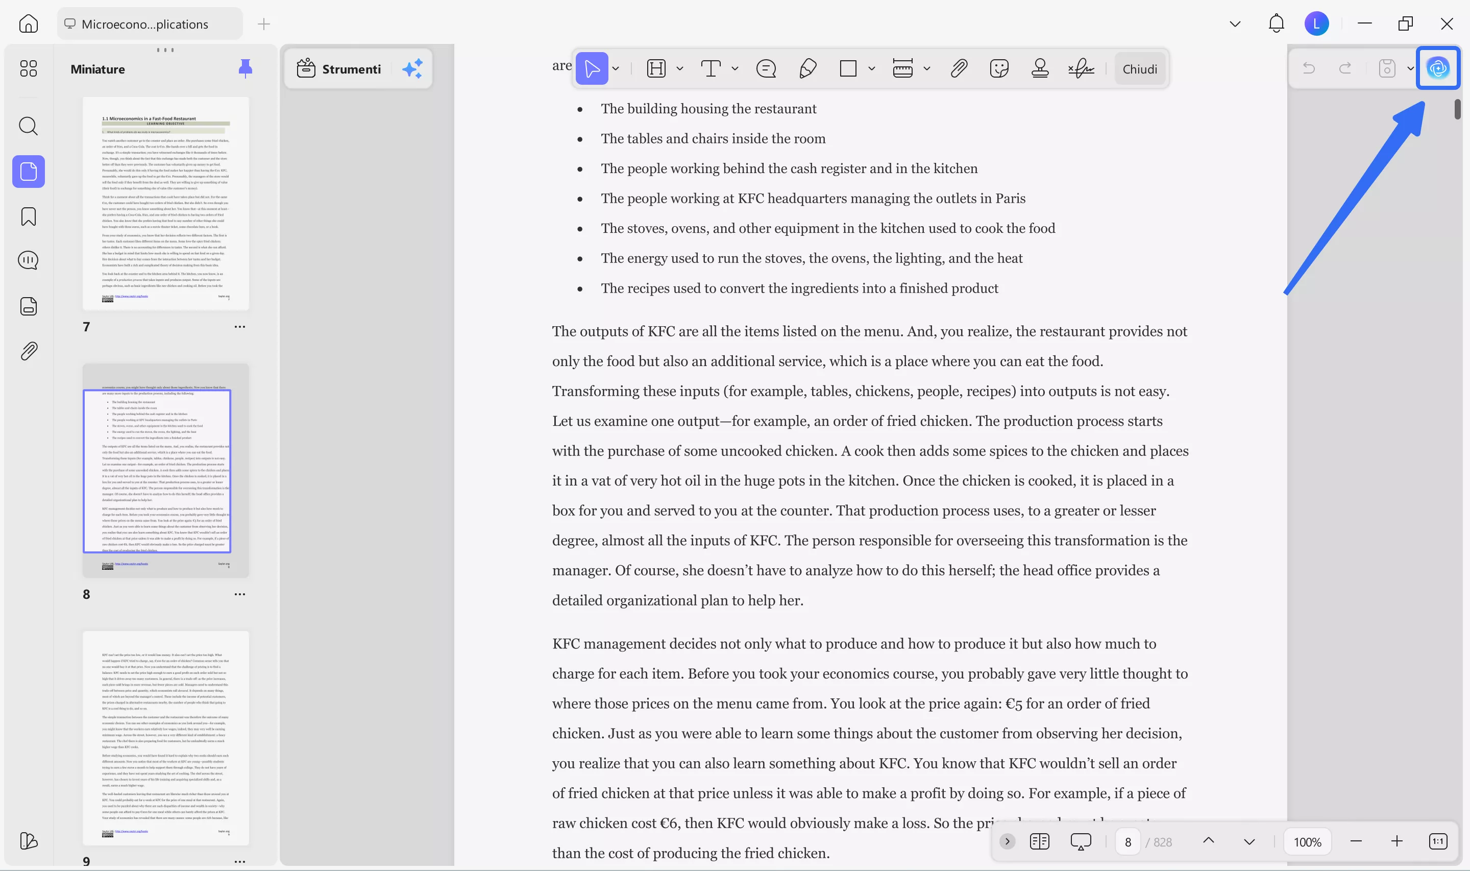Open the Home icon
Image resolution: width=1470 pixels, height=871 pixels.
tap(28, 23)
